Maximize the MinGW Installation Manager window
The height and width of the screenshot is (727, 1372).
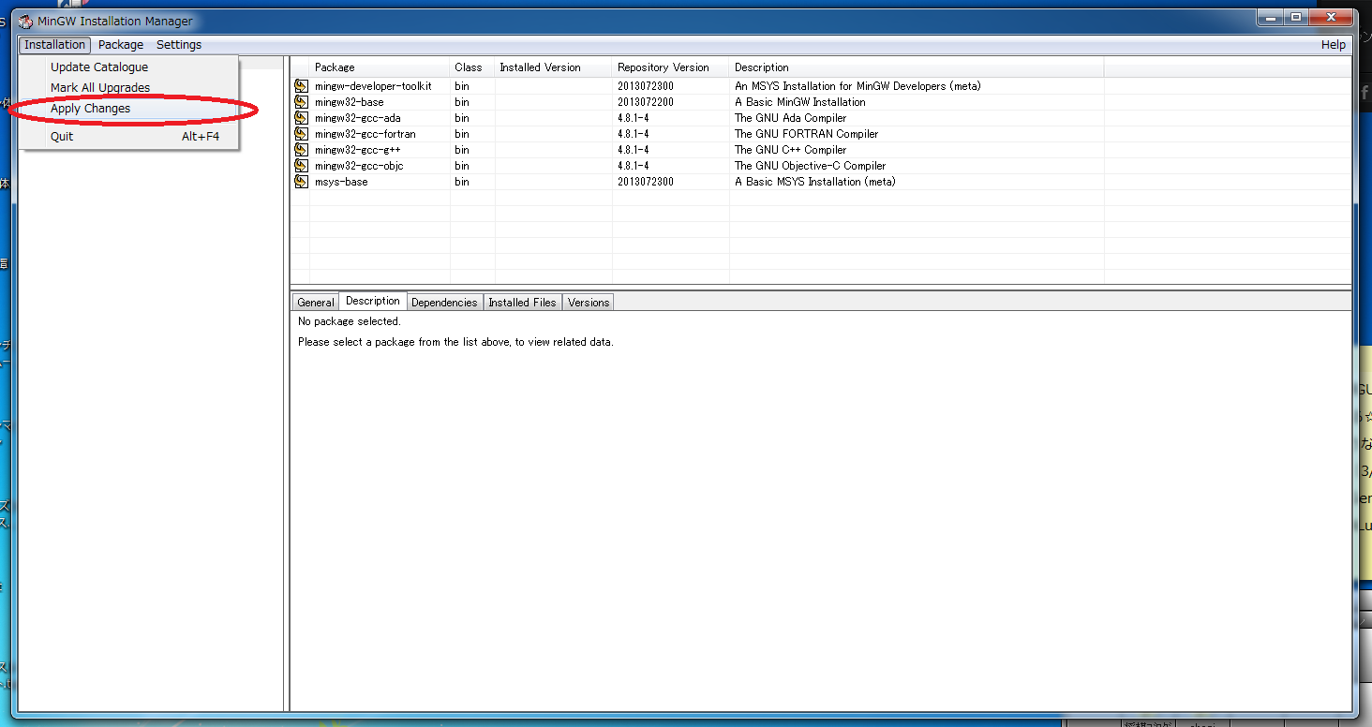1296,17
